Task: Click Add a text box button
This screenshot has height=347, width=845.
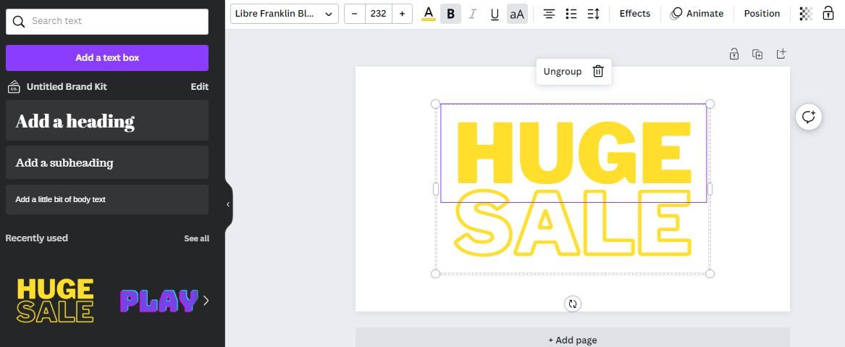Action: click(106, 58)
